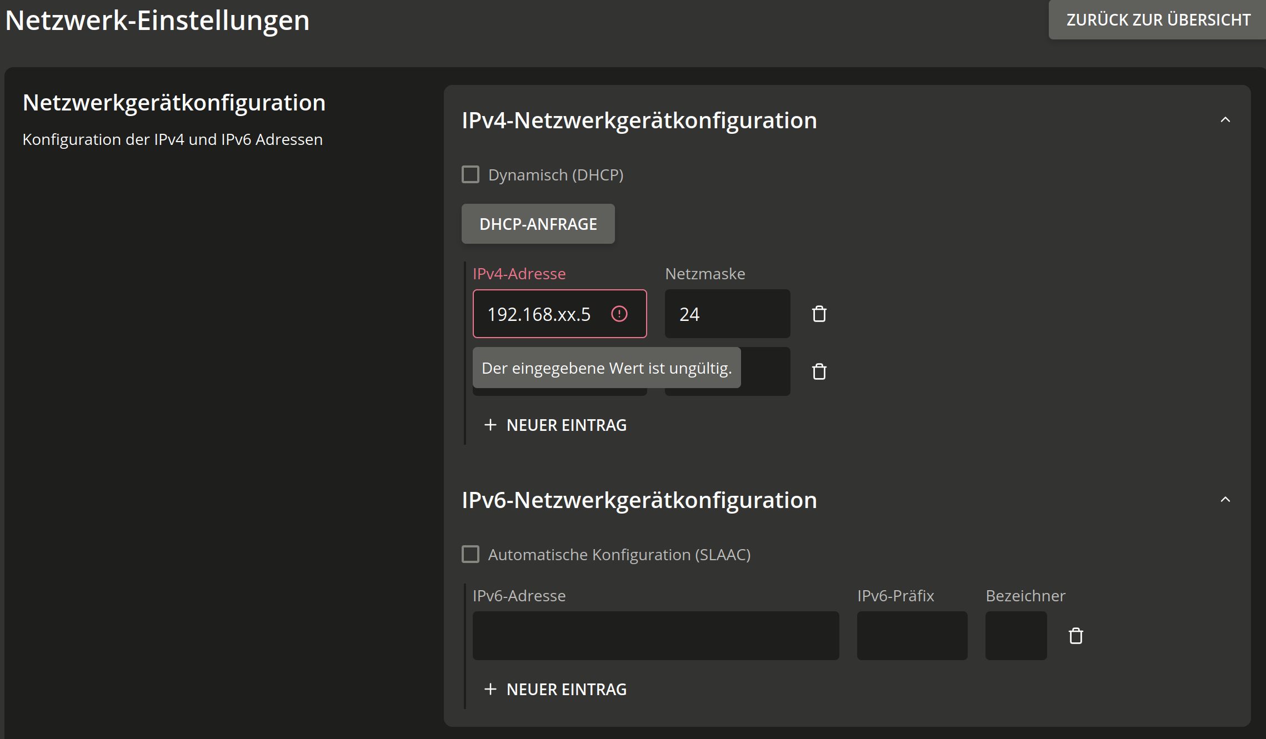Click plus icon for new IPv6 entry

point(490,690)
